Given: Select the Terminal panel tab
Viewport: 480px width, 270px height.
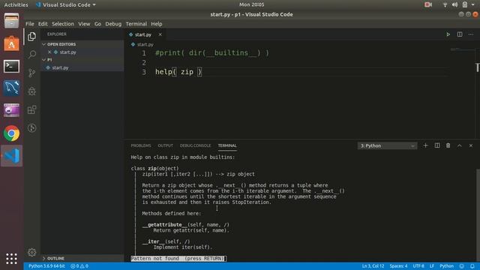Looking at the screenshot, I should pos(227,145).
